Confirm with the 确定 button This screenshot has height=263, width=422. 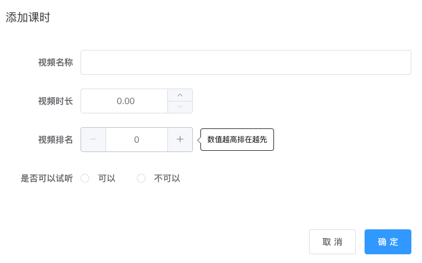pos(388,242)
